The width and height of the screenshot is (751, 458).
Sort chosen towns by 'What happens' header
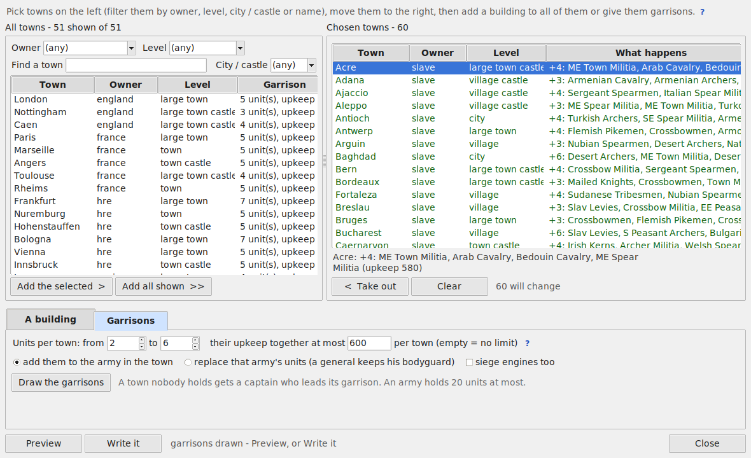pos(643,53)
